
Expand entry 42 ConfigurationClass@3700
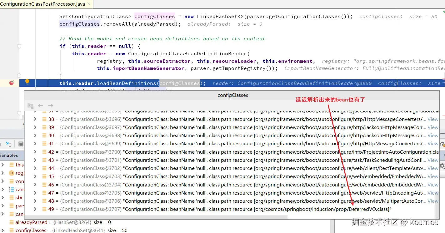point(35,152)
